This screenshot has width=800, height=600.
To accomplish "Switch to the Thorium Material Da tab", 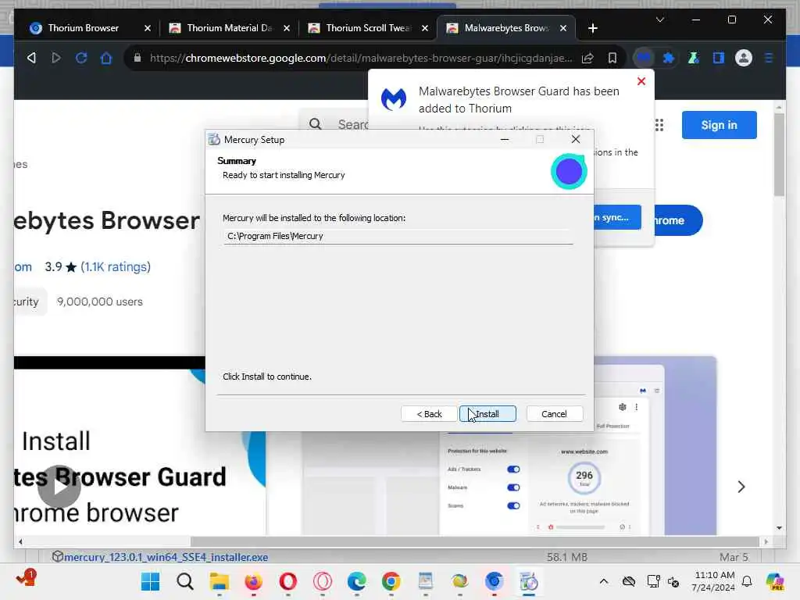I will pyautogui.click(x=230, y=28).
